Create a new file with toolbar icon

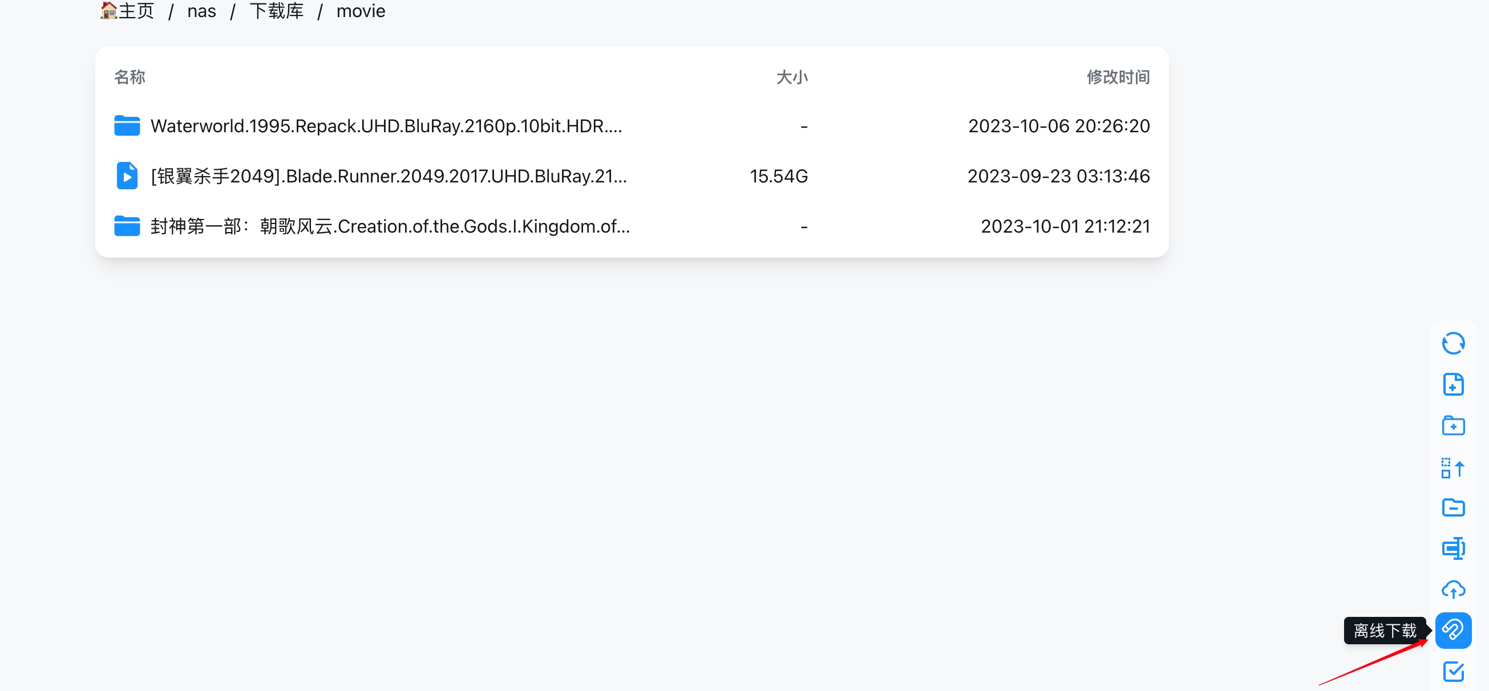click(x=1452, y=384)
